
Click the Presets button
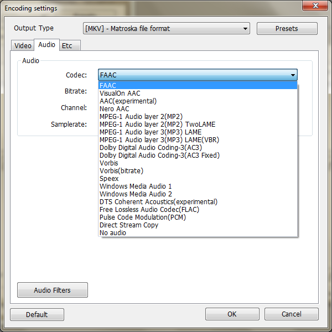(287, 28)
